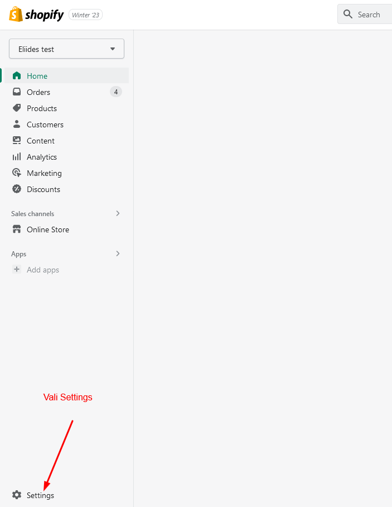
Task: Open the Settings link in sidebar
Action: point(40,495)
